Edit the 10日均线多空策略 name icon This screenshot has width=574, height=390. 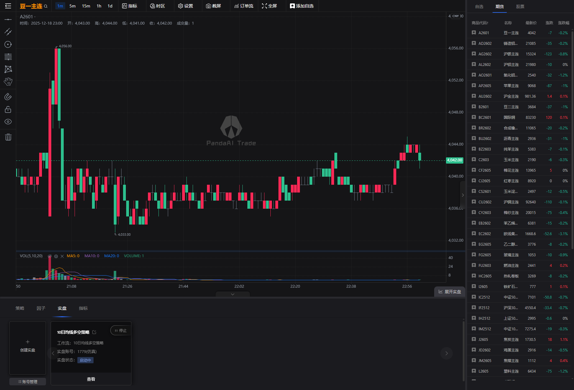tap(94, 332)
